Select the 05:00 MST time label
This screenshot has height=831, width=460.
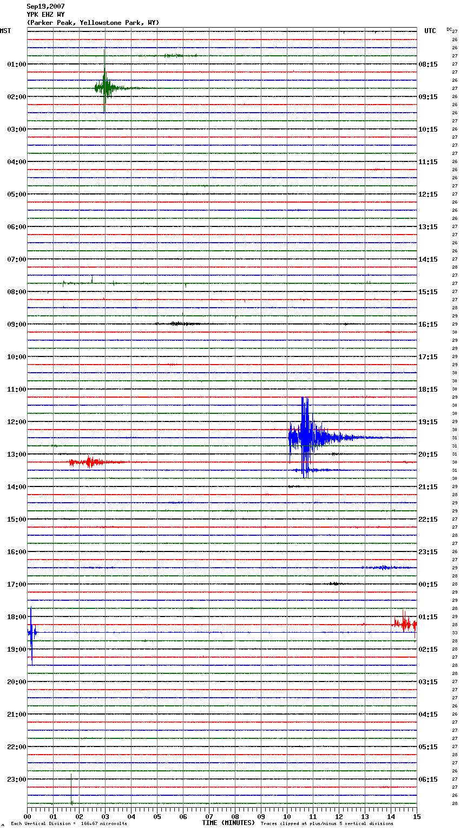point(16,194)
